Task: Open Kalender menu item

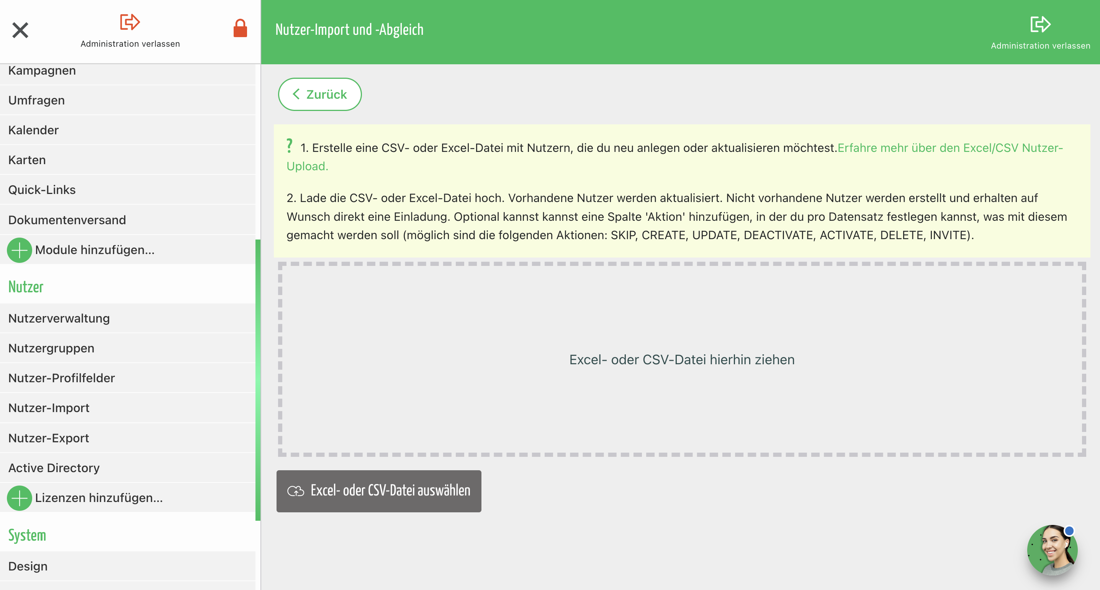Action: (x=128, y=130)
